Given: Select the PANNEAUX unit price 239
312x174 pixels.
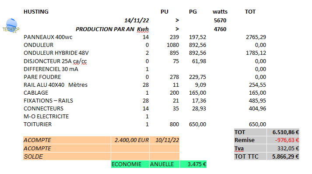Looking at the screenshot, I should click(x=174, y=37).
